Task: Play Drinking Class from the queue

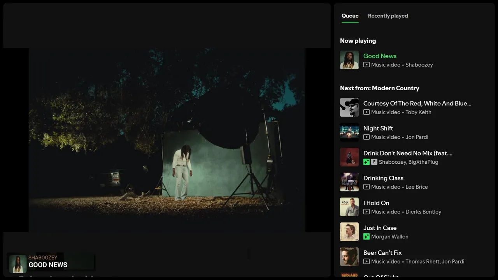Action: click(x=383, y=178)
